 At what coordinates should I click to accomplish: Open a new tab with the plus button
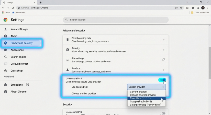[40, 2]
